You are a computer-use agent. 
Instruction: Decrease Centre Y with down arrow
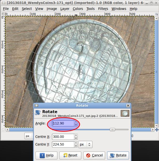click(x=76, y=146)
